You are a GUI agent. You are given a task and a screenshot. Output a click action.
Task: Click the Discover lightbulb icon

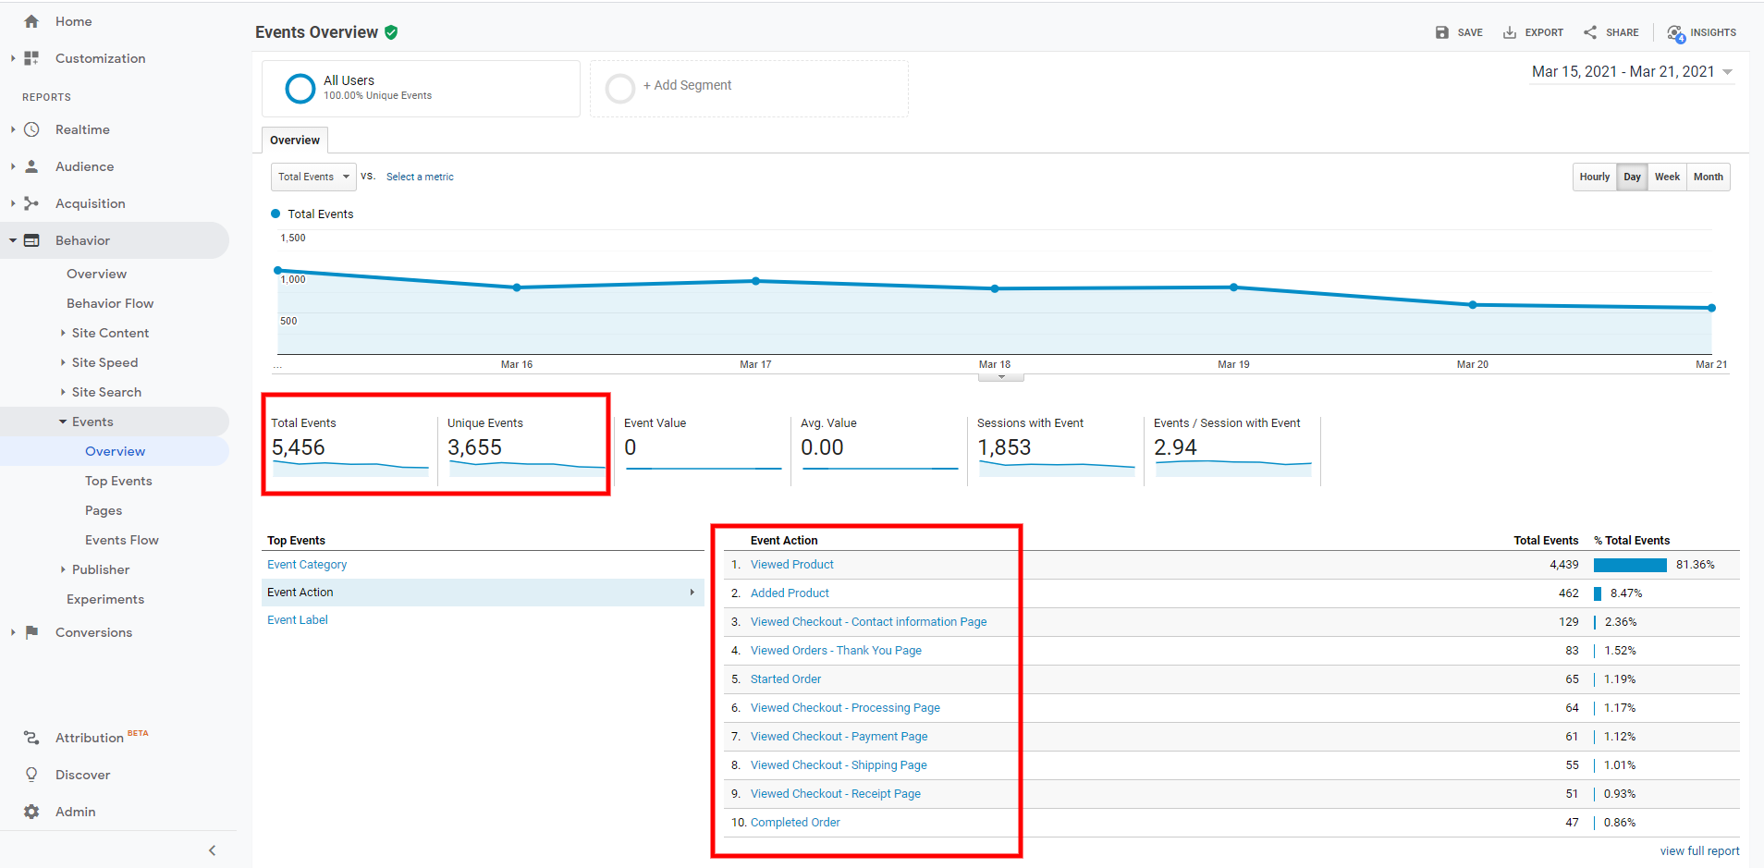point(31,775)
